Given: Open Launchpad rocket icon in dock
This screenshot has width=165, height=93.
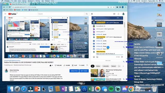Looking at the screenshot, I should pyautogui.click(x=17, y=89).
